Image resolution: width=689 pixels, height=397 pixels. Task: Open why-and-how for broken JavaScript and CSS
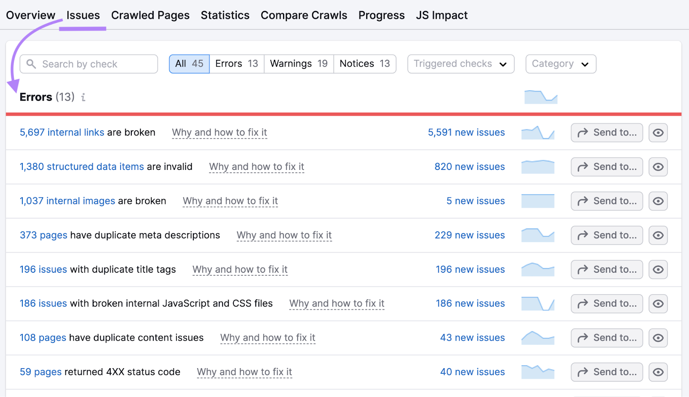click(337, 304)
